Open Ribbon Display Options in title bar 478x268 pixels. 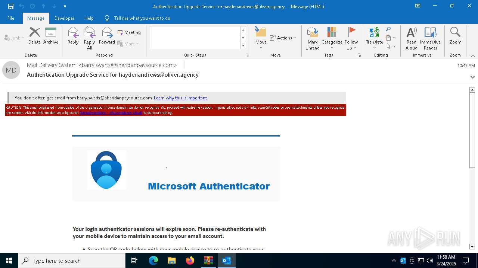418,6
